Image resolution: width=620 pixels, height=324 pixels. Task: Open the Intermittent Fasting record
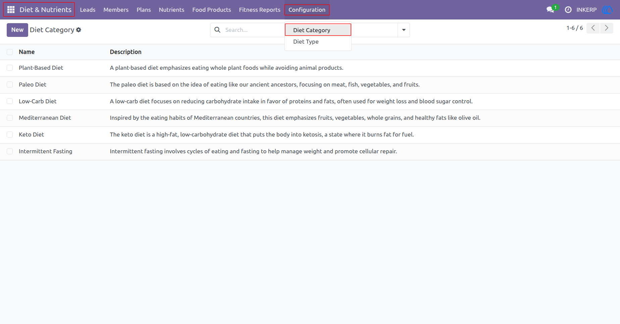(46, 151)
